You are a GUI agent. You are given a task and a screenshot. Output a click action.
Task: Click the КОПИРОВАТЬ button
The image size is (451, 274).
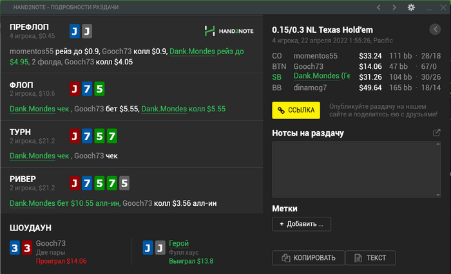309,258
